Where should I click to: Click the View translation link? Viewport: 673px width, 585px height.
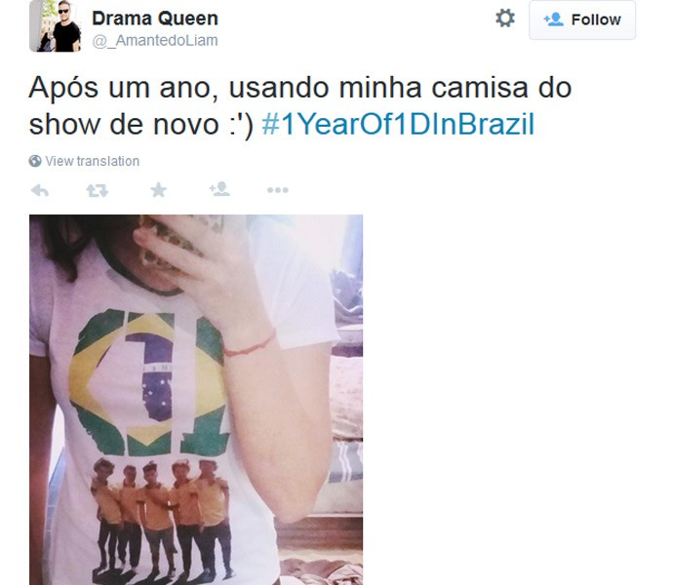pyautogui.click(x=93, y=161)
